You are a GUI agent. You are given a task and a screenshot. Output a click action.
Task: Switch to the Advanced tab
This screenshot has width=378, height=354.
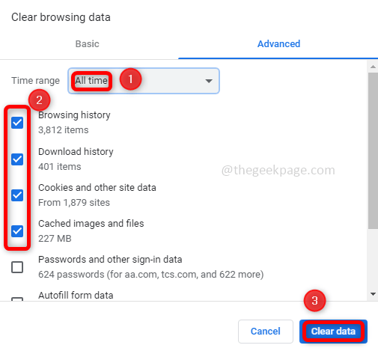coord(278,44)
